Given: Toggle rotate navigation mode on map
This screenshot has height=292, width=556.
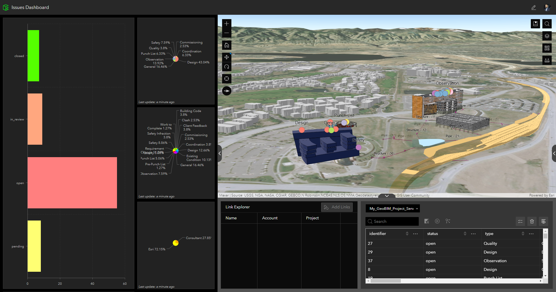Looking at the screenshot, I should 227,67.
